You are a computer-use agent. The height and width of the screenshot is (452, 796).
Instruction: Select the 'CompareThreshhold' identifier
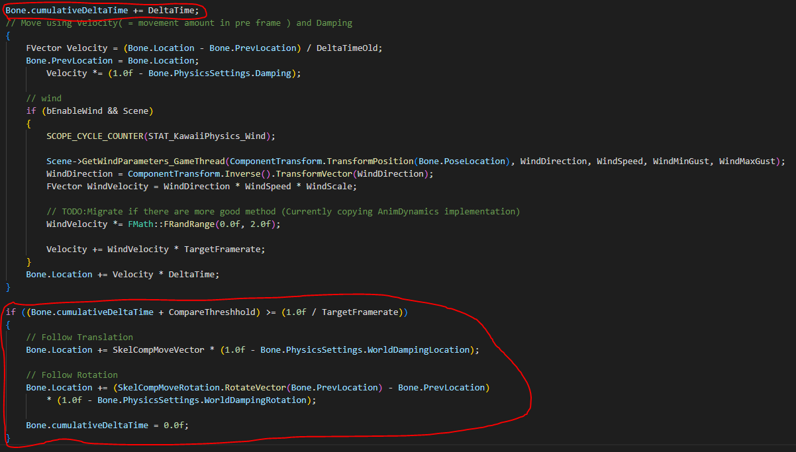[213, 312]
